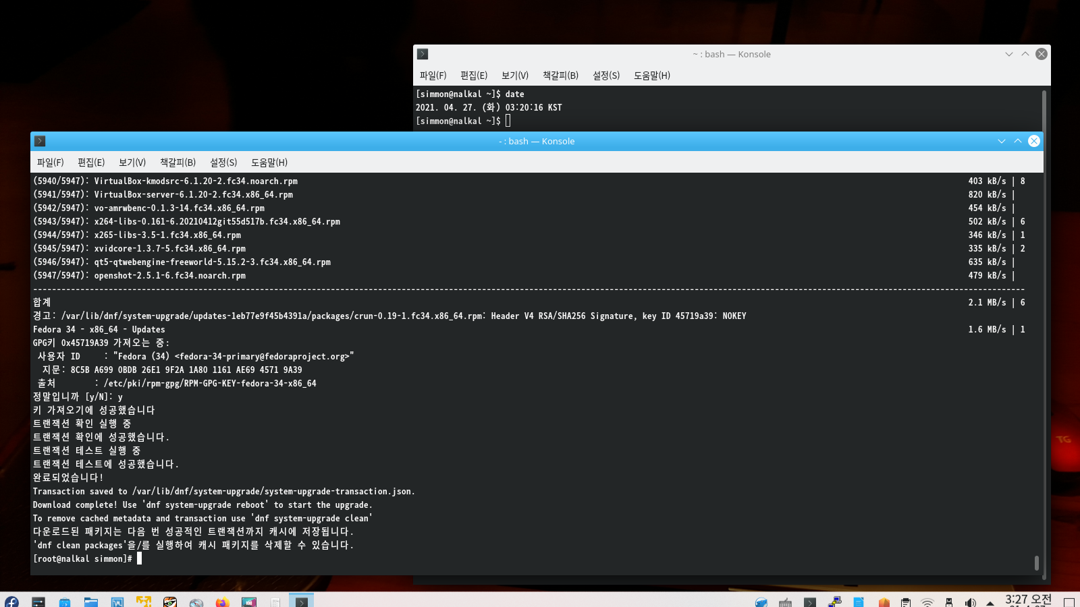Image resolution: width=1080 pixels, height=607 pixels.
Task: Maximize the front Konsole window with up chevron
Action: click(x=1018, y=141)
